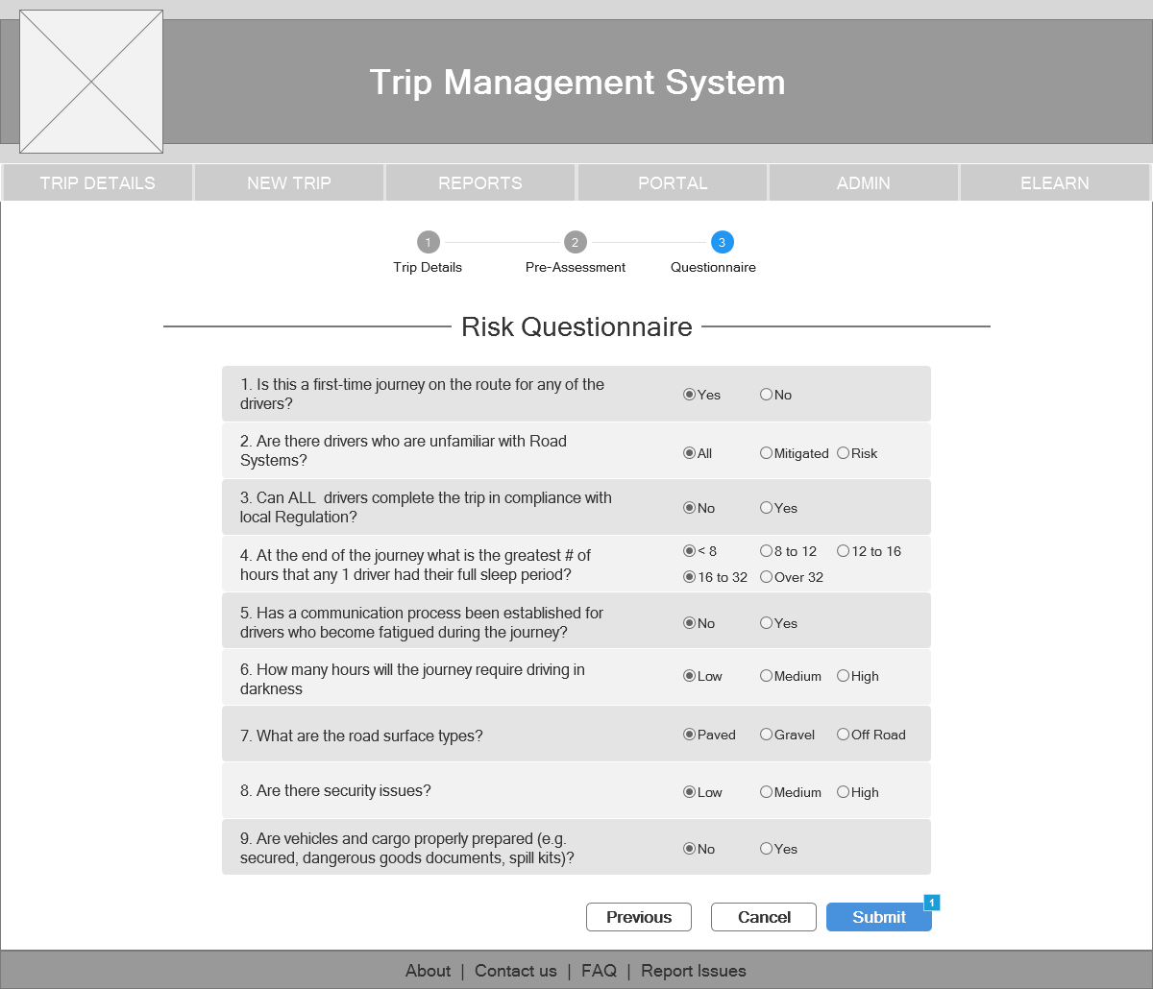1153x989 pixels.
Task: Go to step 2 Pre-Assessment circle
Action: point(575,242)
